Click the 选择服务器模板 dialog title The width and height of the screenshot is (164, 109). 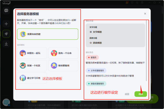click(28, 14)
